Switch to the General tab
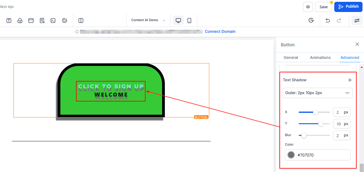Image resolution: width=364 pixels, height=172 pixels. coord(291,58)
